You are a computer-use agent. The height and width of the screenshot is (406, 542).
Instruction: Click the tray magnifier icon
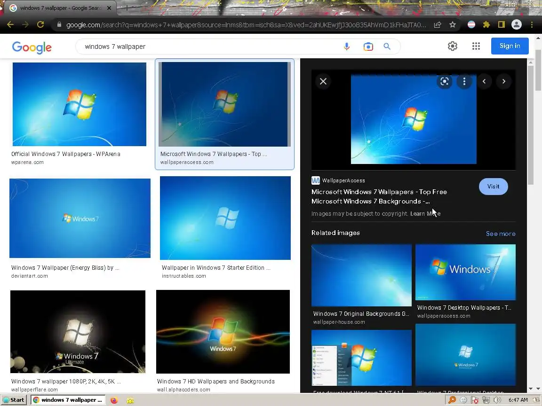point(452,400)
